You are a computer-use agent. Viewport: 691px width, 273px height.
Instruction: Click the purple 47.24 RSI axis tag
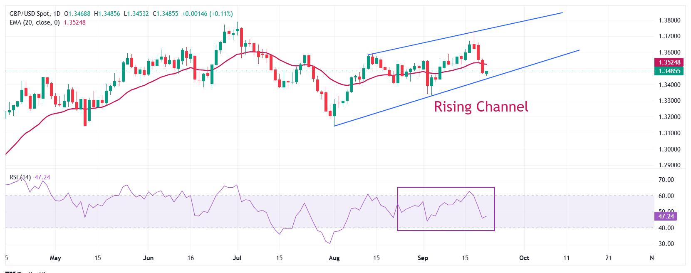tap(666, 216)
